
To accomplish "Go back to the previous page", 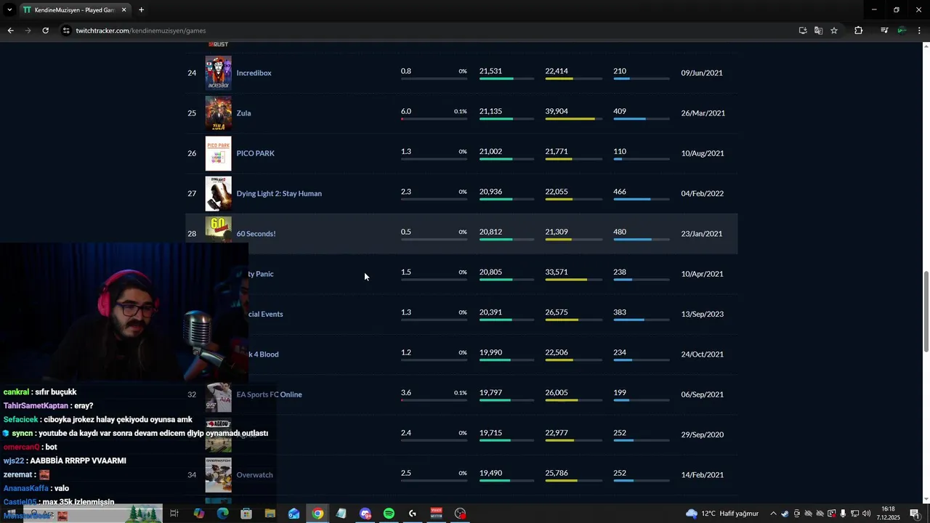I will (x=10, y=31).
